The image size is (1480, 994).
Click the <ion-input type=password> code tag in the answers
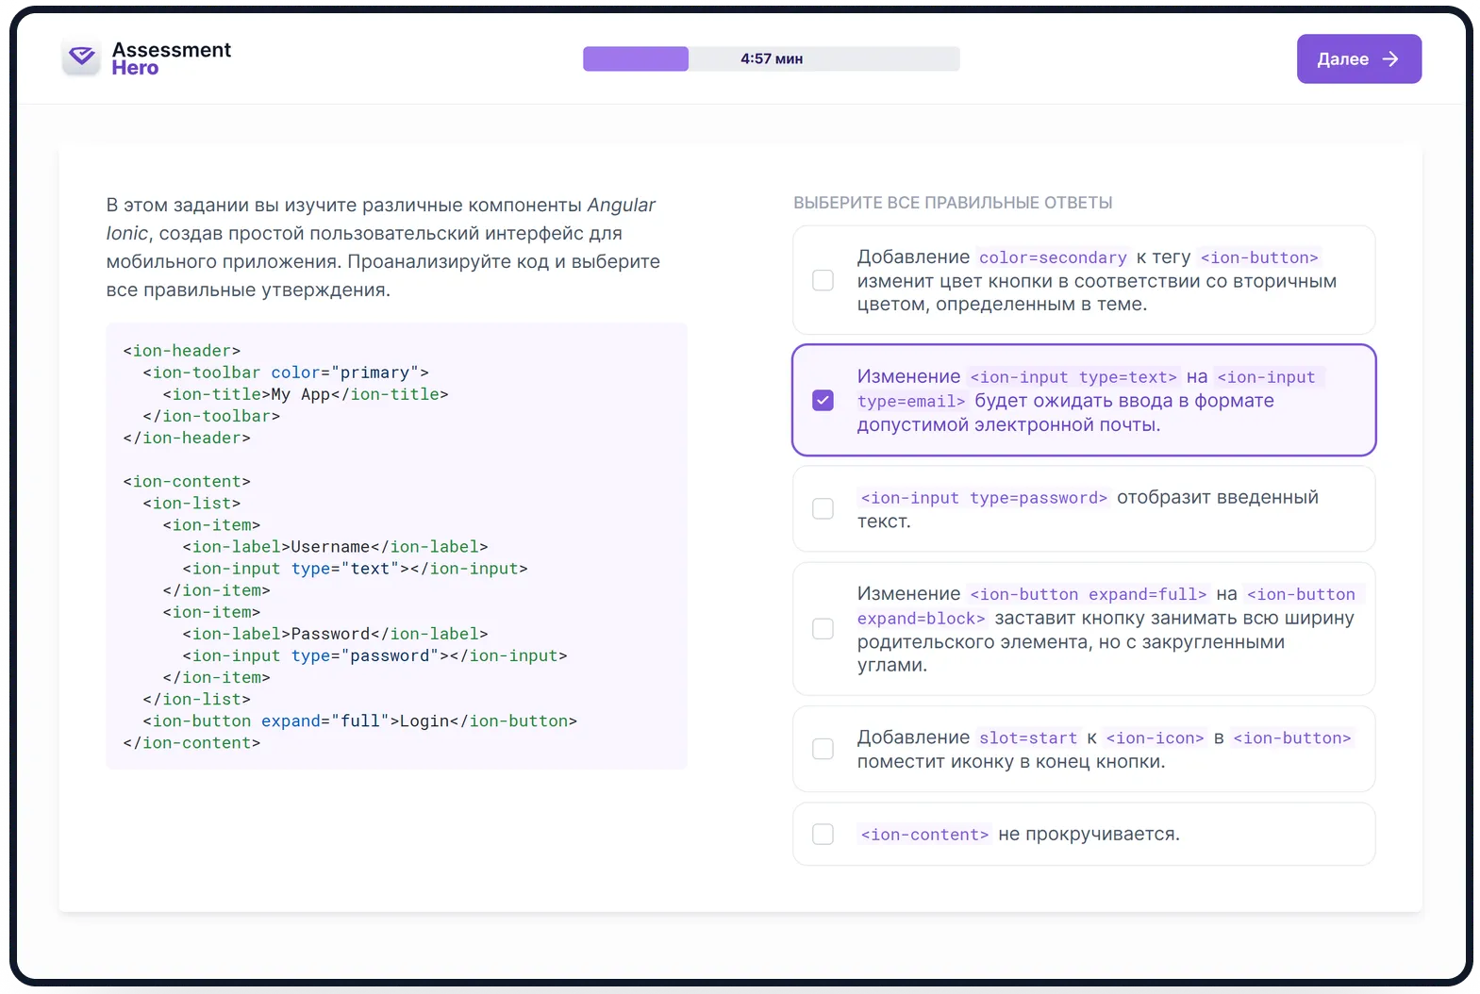[983, 498]
